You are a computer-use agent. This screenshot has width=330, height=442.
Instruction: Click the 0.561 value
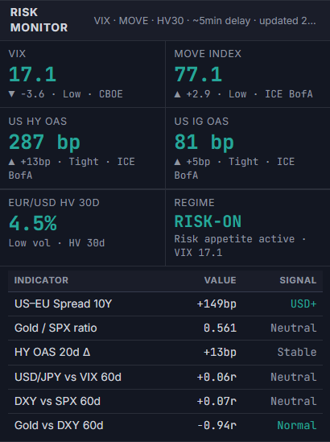[x=220, y=328]
